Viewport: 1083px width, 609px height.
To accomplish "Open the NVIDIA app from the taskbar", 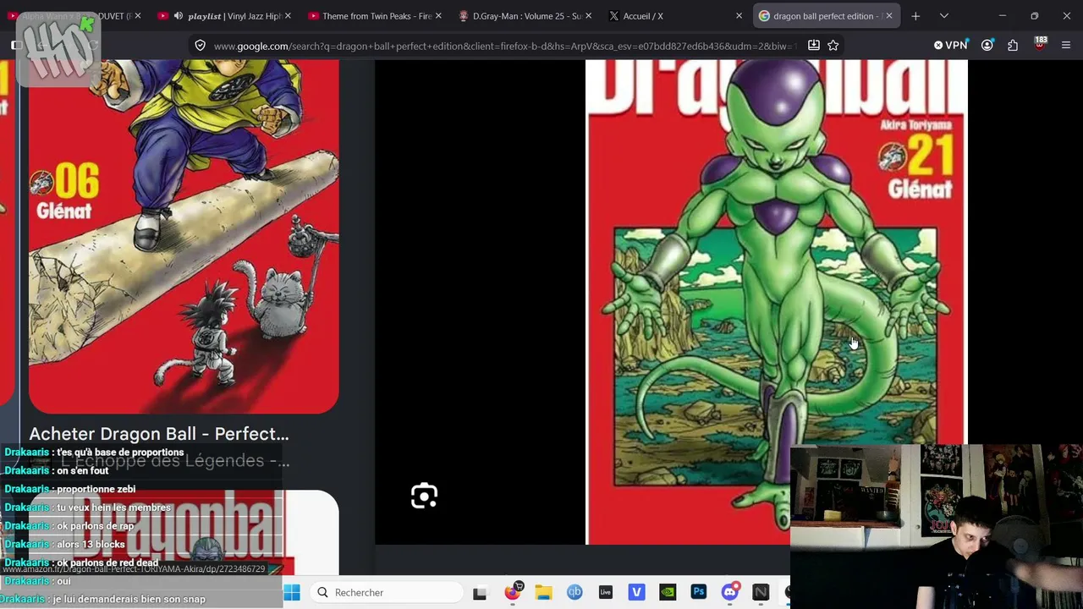I will pos(668,592).
